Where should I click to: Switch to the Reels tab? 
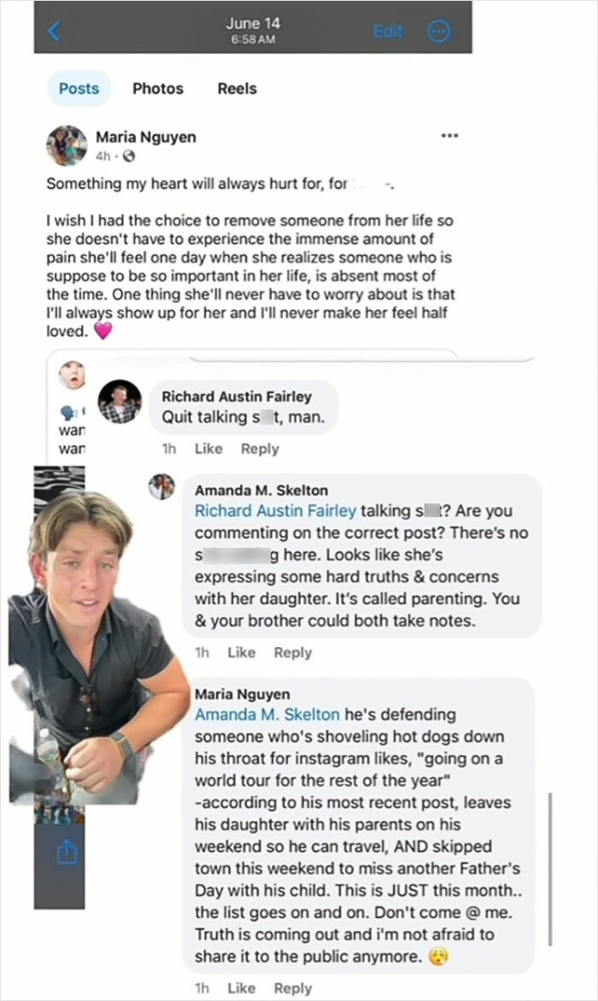[237, 89]
